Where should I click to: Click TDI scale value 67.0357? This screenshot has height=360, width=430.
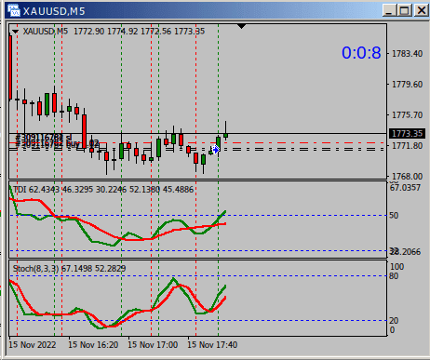405,188
